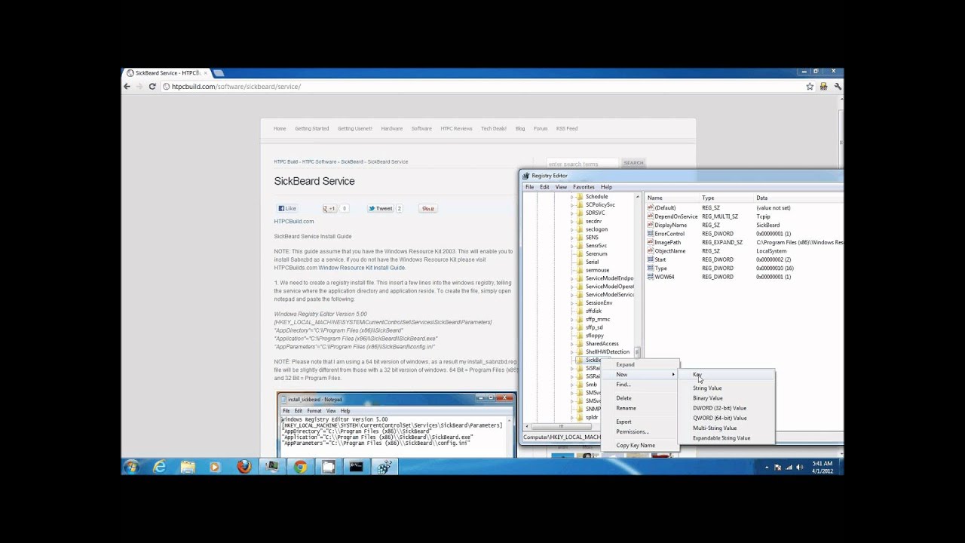Expand the SCPolicySvc registry key

point(571,205)
